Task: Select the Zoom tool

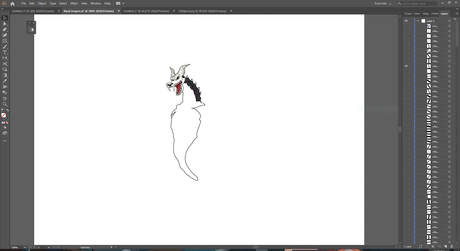Action: pyautogui.click(x=5, y=104)
